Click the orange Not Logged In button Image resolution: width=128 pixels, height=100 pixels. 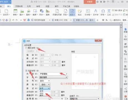tap(90, 2)
